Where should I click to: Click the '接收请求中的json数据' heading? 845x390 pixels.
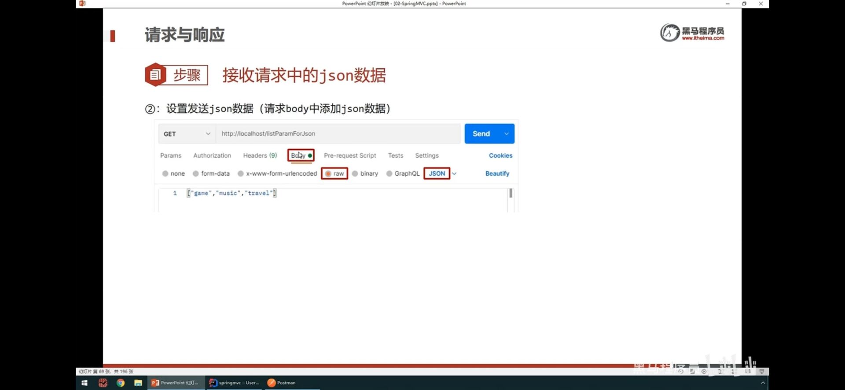tap(304, 75)
